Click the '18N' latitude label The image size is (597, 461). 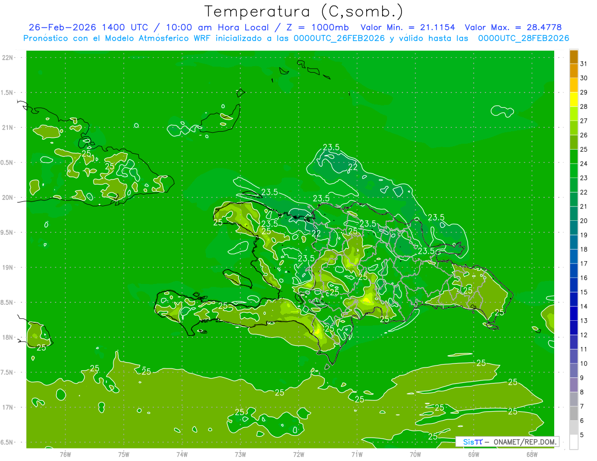(x=7, y=337)
